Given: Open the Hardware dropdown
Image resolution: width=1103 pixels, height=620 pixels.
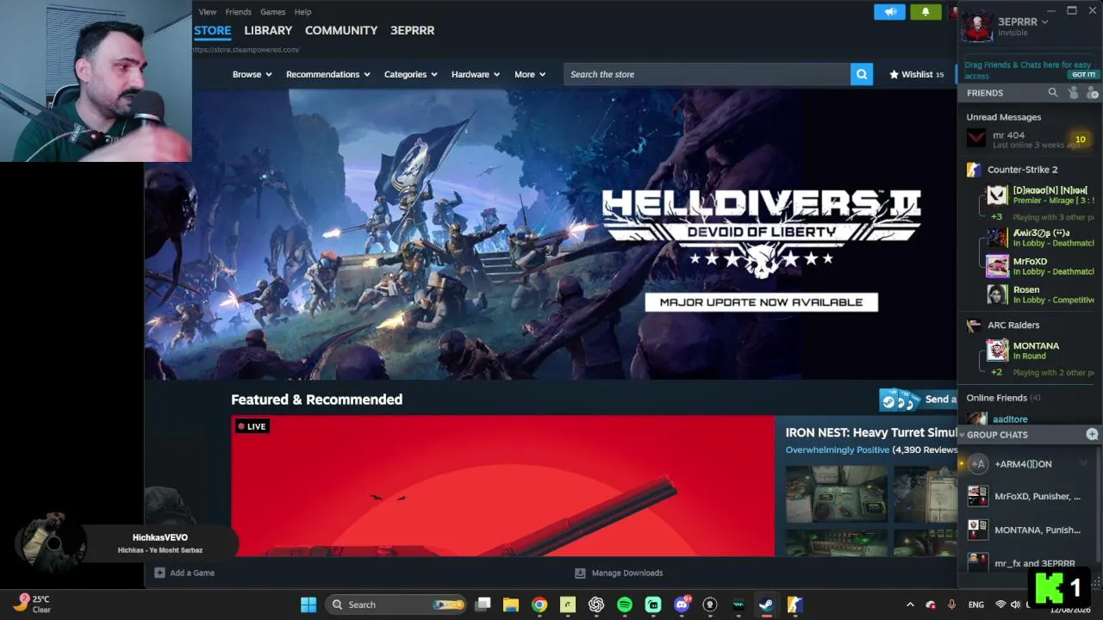Looking at the screenshot, I should [476, 74].
